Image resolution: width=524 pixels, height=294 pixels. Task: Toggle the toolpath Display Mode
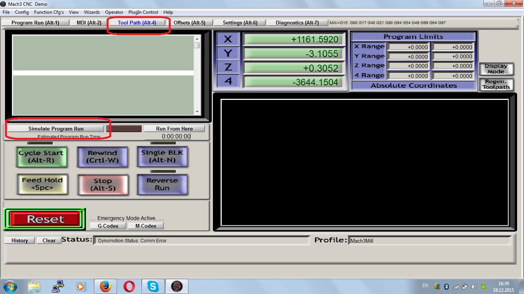(x=496, y=69)
